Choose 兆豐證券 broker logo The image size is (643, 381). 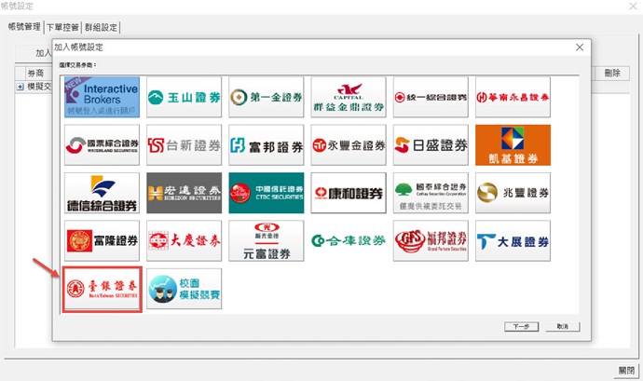click(513, 193)
